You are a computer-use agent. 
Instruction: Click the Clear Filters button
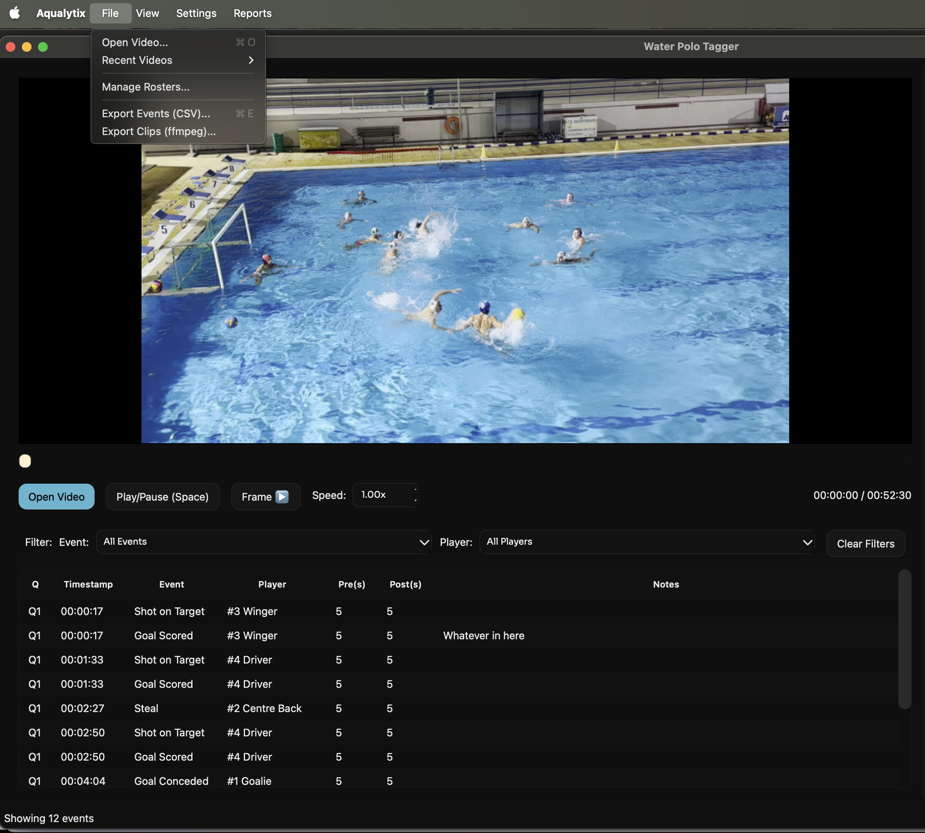tap(865, 543)
